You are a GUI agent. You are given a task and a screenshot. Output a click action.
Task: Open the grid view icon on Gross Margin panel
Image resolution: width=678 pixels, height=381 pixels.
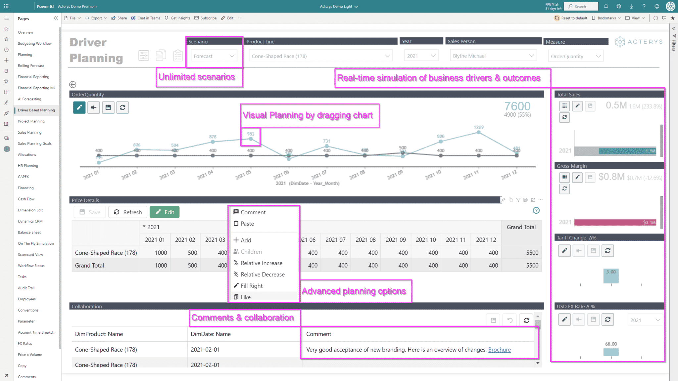tap(564, 177)
